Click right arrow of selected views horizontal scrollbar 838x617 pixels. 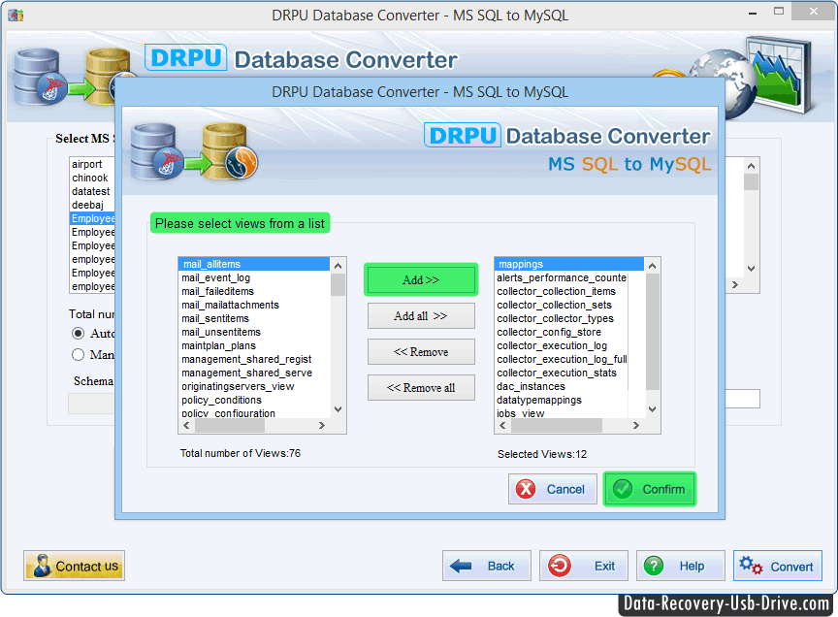point(635,426)
